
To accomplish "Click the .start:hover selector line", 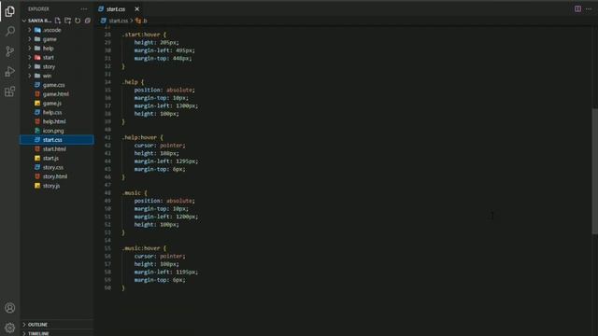I will click(144, 35).
